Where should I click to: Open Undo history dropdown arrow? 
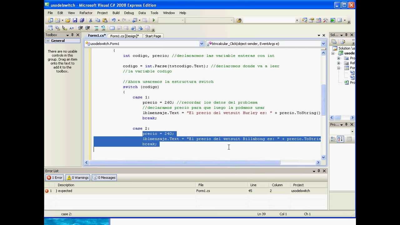pyautogui.click(x=118, y=20)
